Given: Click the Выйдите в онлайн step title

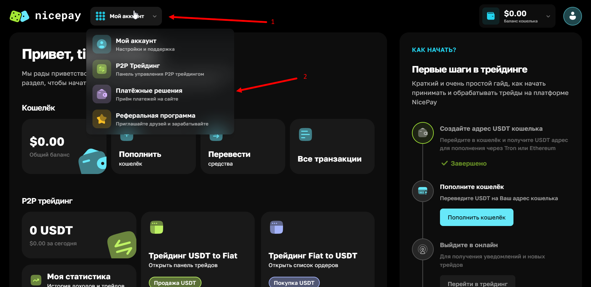Looking at the screenshot, I should coord(469,245).
